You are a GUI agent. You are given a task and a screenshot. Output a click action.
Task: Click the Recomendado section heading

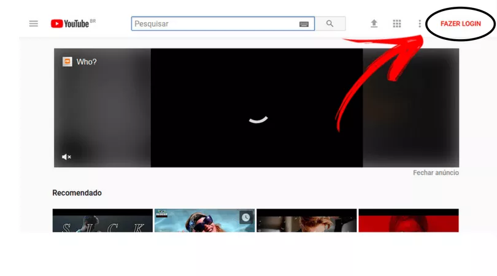pyautogui.click(x=77, y=193)
